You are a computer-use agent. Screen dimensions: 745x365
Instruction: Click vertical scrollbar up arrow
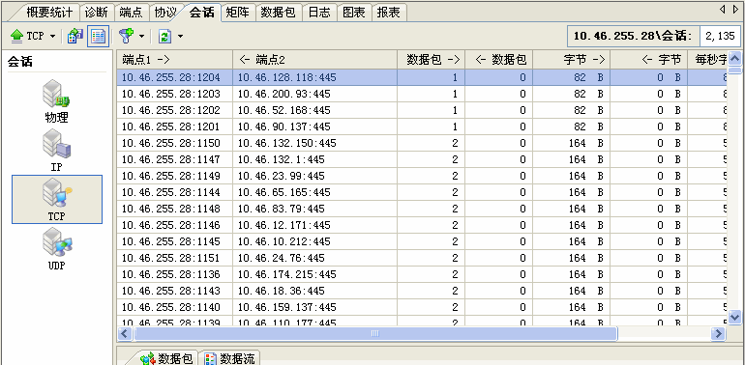point(734,58)
